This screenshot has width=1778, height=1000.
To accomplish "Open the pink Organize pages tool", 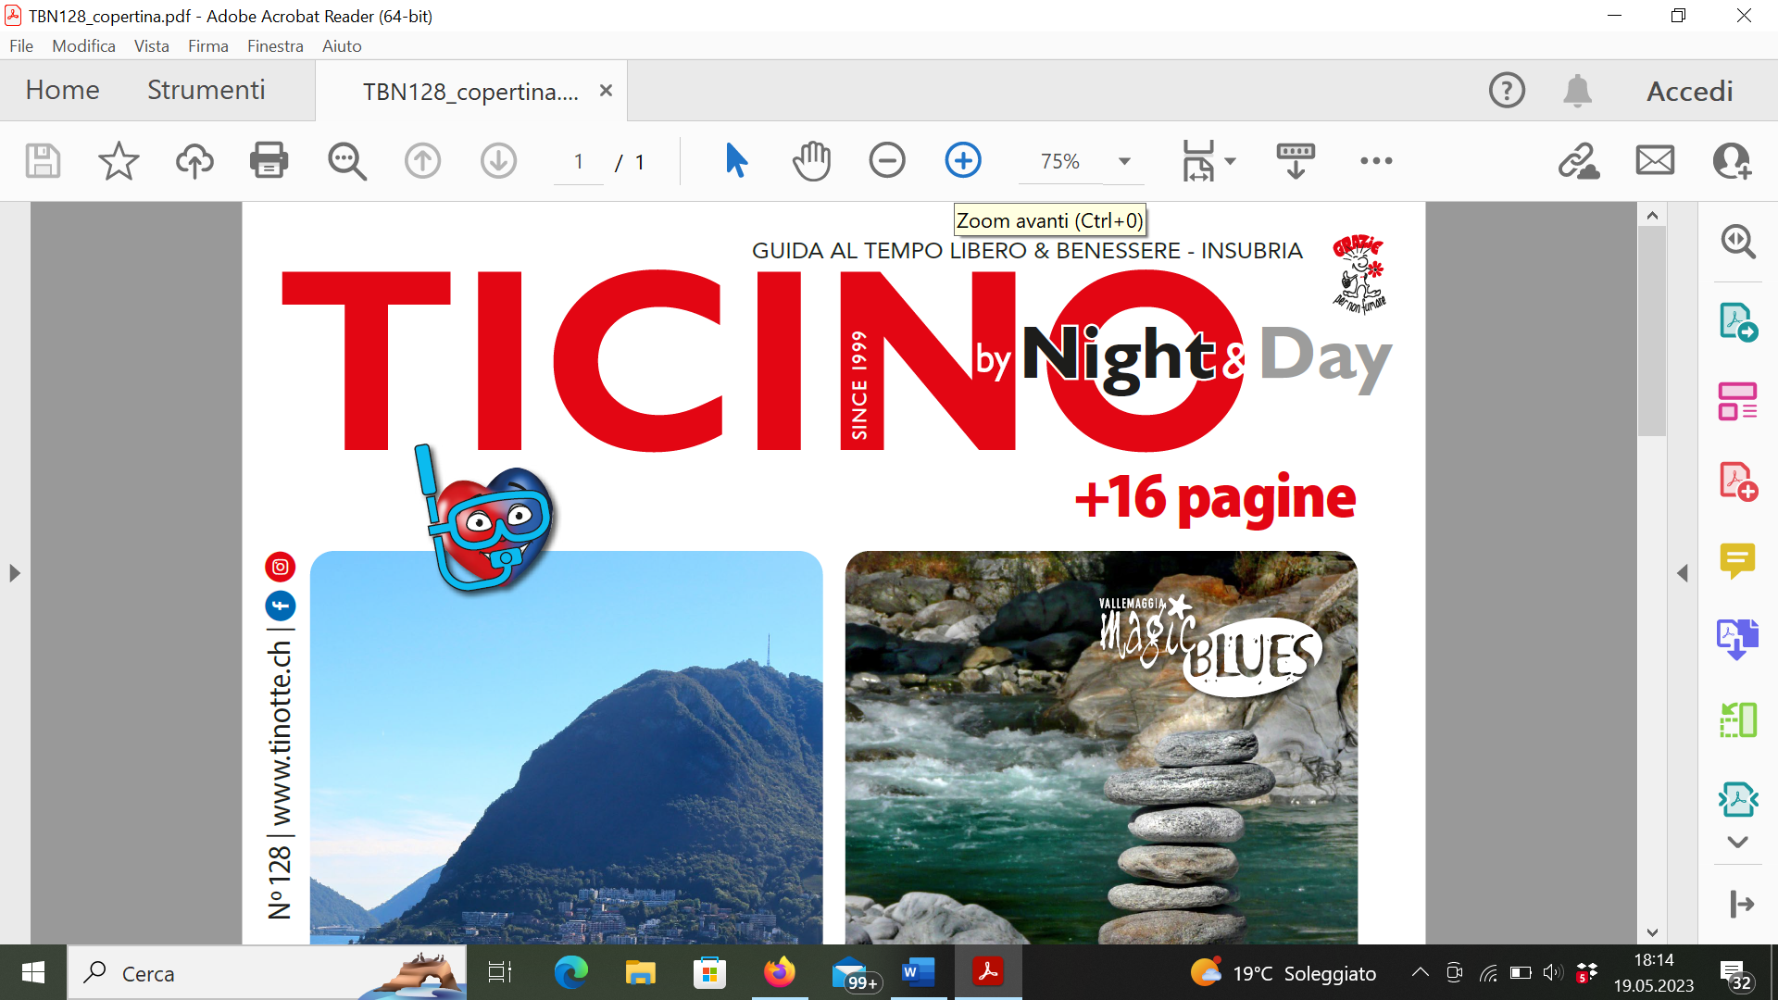I will (1737, 402).
